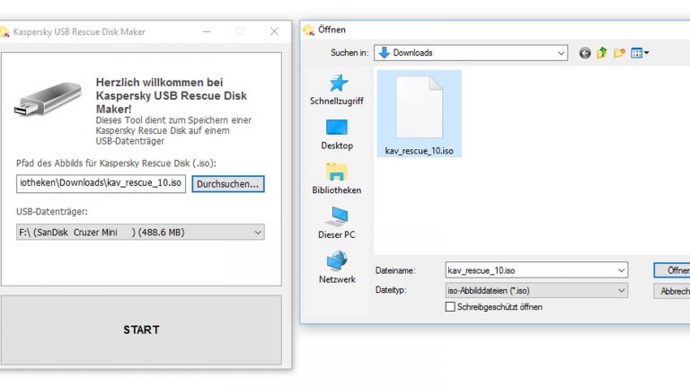Go up one folder level
This screenshot has width=690, height=388.
tap(602, 53)
